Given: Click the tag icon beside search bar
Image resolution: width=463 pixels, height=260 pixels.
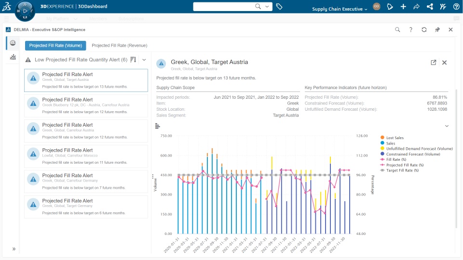Looking at the screenshot, I should pyautogui.click(x=279, y=6).
